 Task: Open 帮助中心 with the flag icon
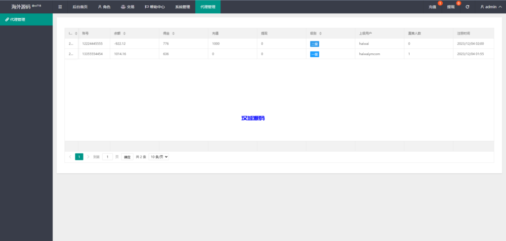[x=155, y=7]
